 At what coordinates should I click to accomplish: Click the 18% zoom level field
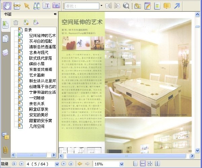click(x=106, y=164)
